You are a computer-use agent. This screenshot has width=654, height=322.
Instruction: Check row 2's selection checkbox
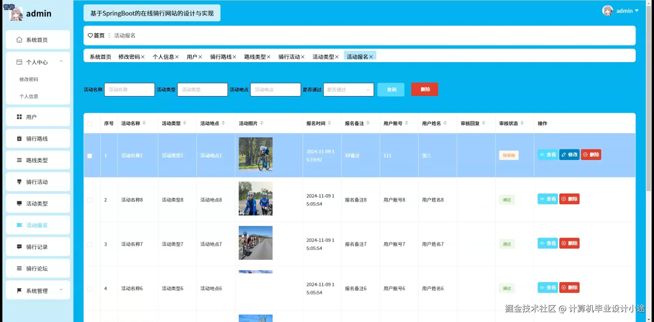pos(90,200)
